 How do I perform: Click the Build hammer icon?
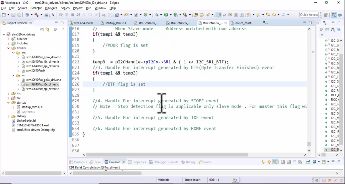point(37,15)
